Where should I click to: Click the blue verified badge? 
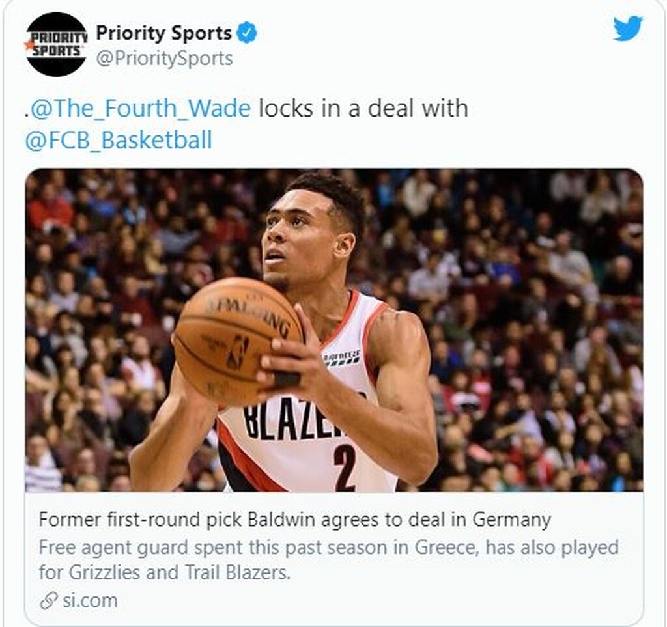tap(246, 33)
